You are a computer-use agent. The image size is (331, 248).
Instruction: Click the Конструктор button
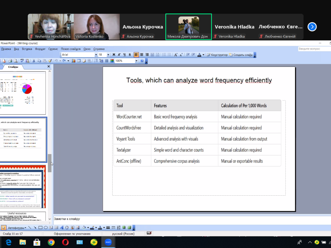coord(217,55)
